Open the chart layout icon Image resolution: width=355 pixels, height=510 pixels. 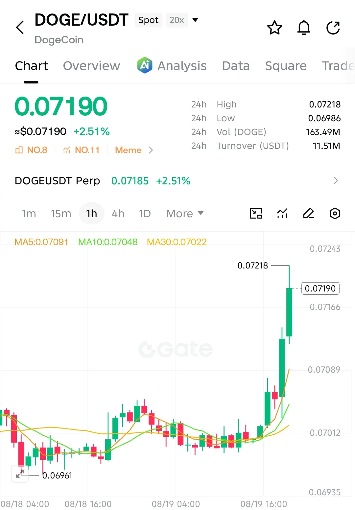pos(256,214)
